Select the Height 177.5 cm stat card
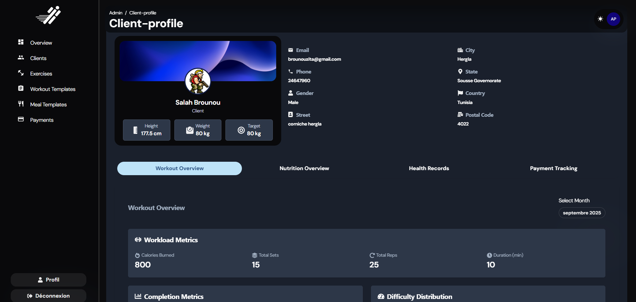 pyautogui.click(x=146, y=130)
